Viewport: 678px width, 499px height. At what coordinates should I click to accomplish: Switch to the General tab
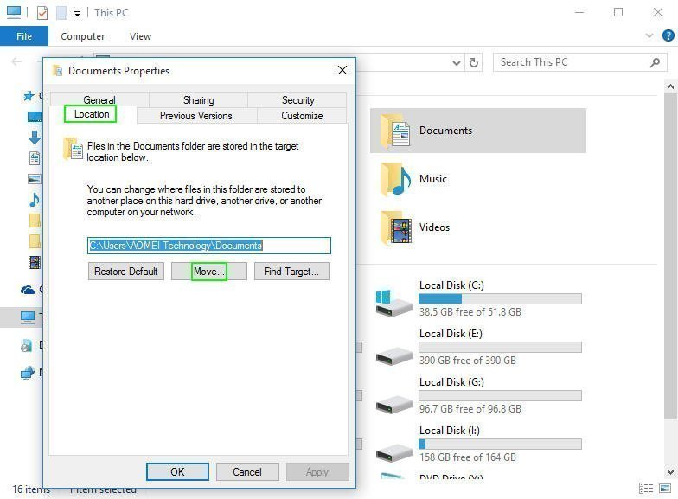(x=99, y=100)
